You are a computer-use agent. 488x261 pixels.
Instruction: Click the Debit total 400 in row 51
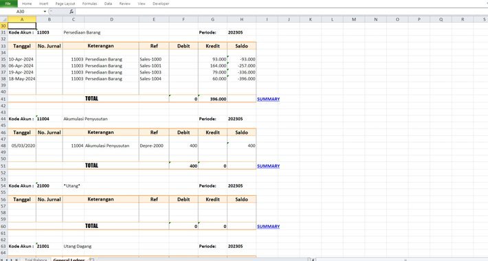184,166
